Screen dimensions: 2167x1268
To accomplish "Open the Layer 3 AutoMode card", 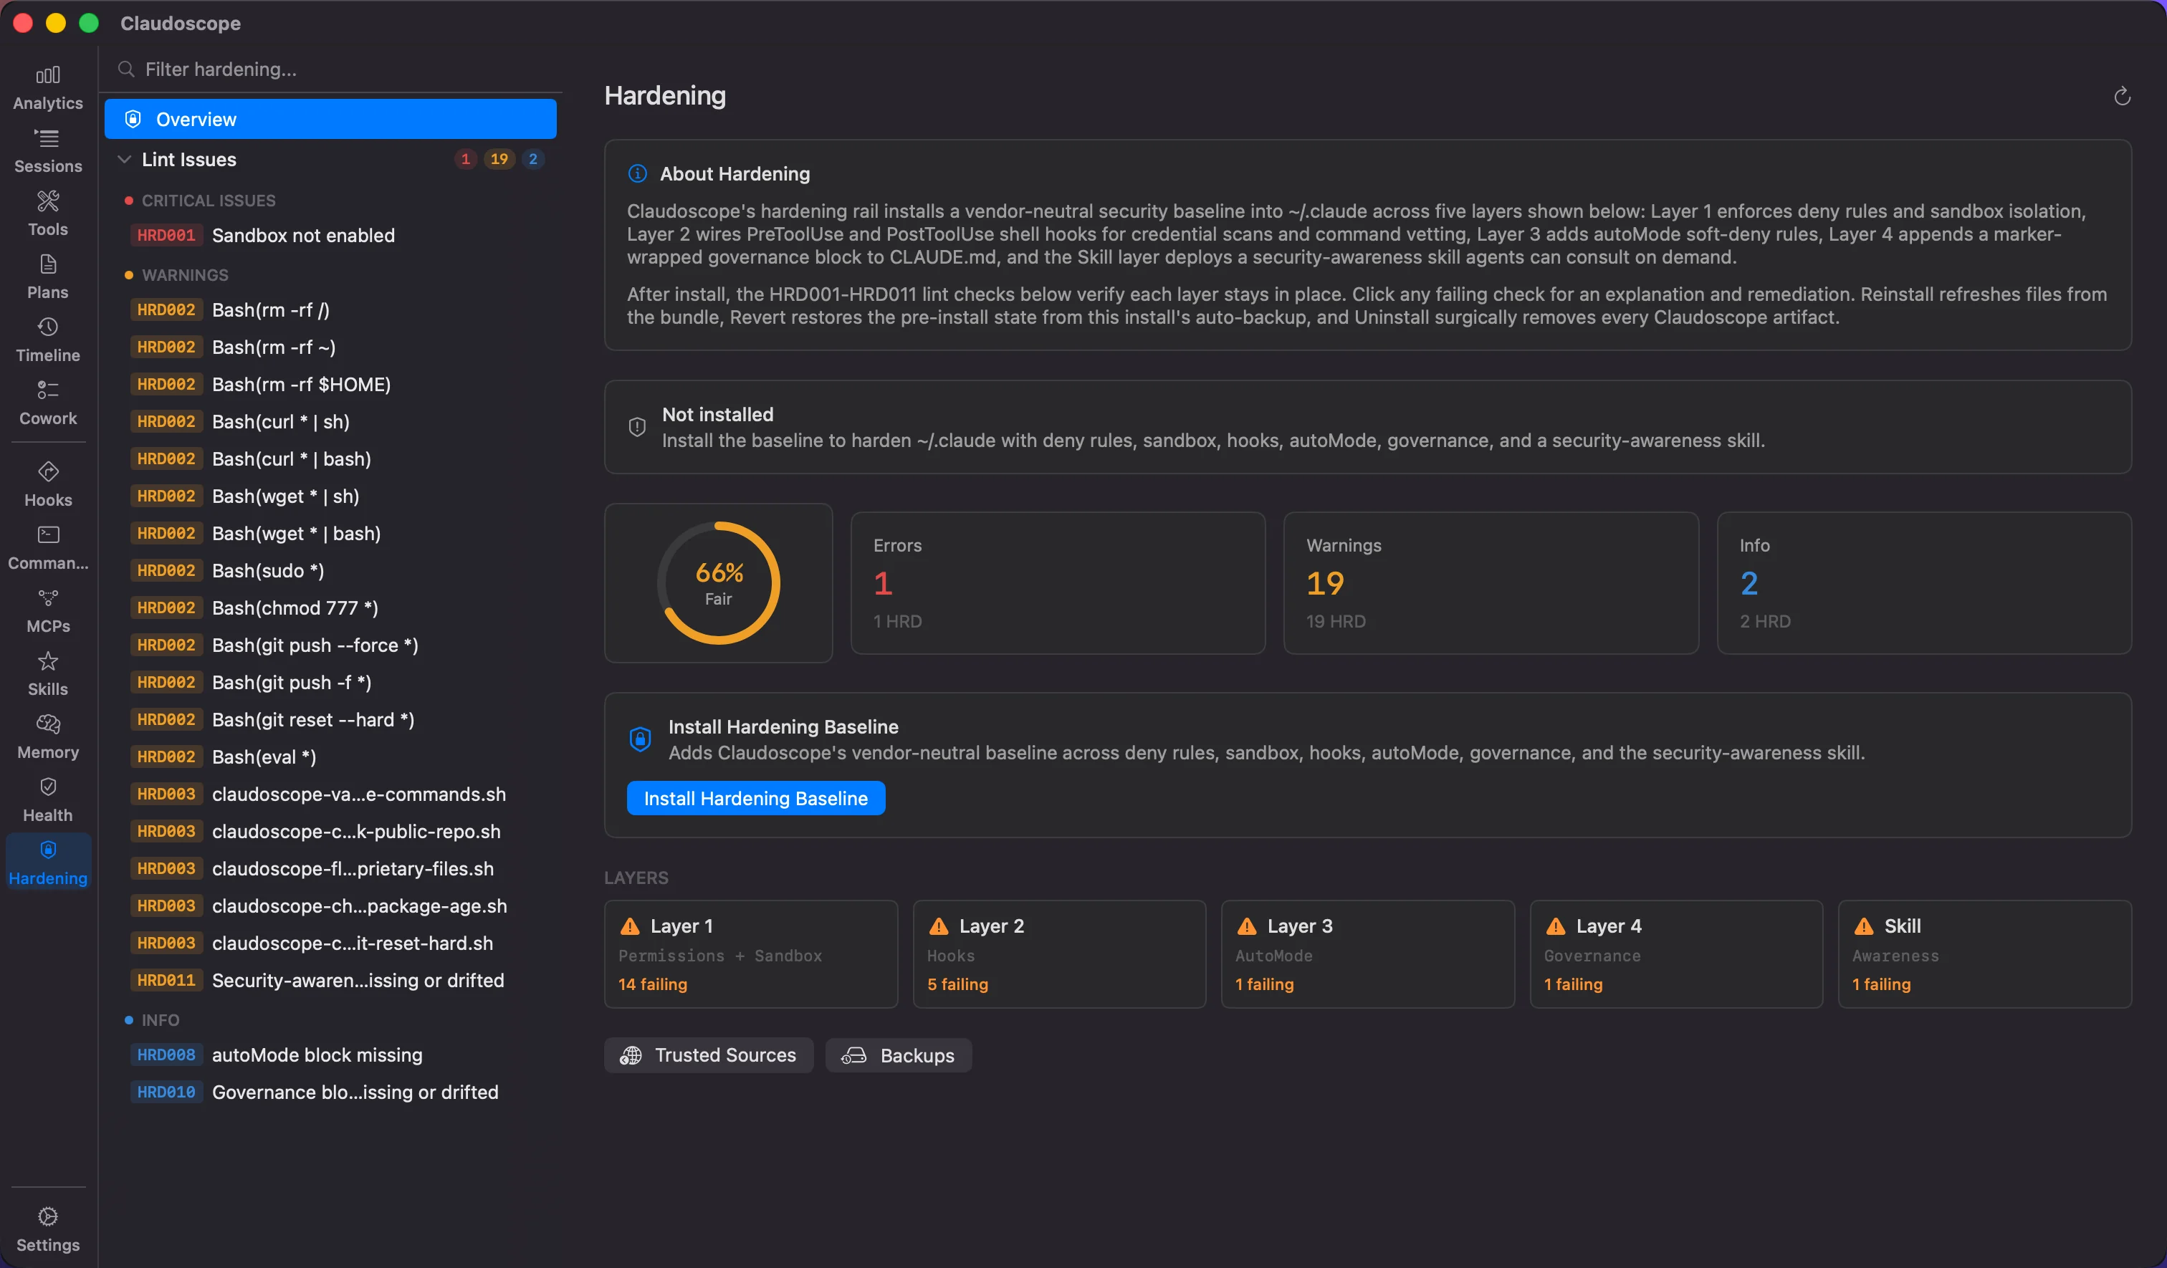I will [x=1368, y=954].
